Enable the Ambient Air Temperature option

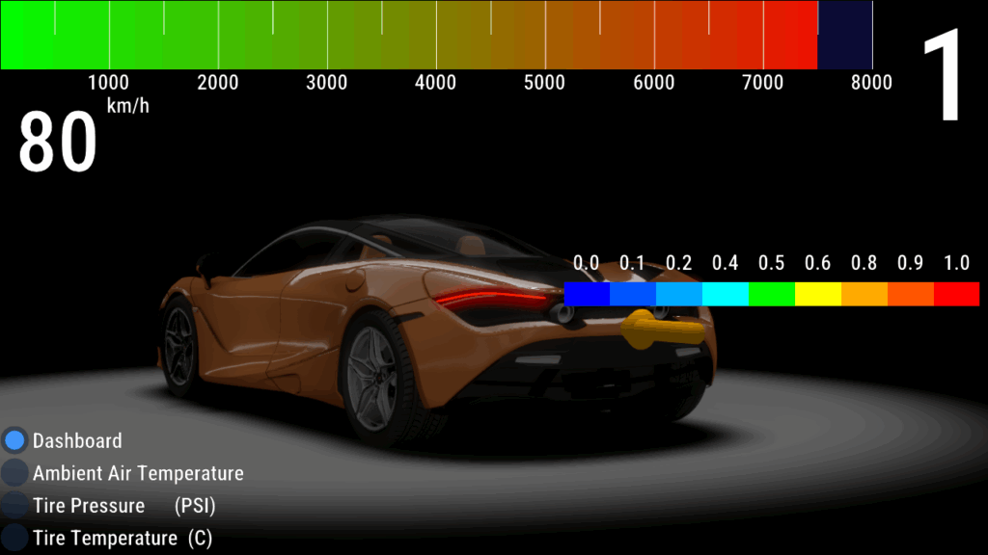(x=14, y=472)
